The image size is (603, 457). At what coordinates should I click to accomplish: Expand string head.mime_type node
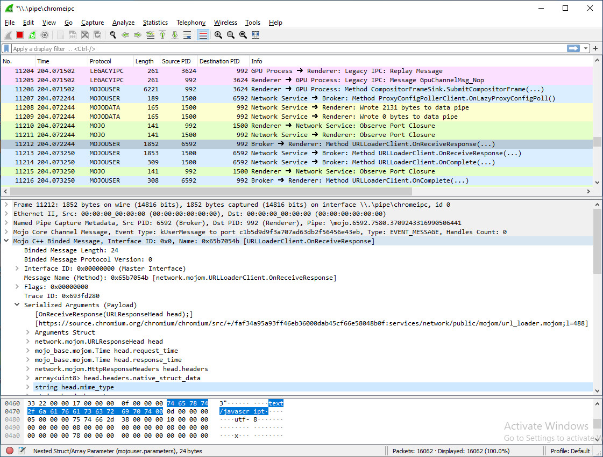(27, 387)
